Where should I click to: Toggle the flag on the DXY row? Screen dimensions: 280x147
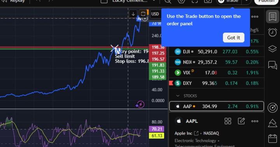pos(171,83)
